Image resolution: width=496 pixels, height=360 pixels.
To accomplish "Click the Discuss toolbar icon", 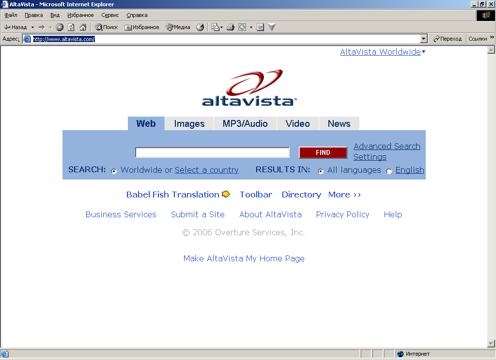I will (x=260, y=27).
